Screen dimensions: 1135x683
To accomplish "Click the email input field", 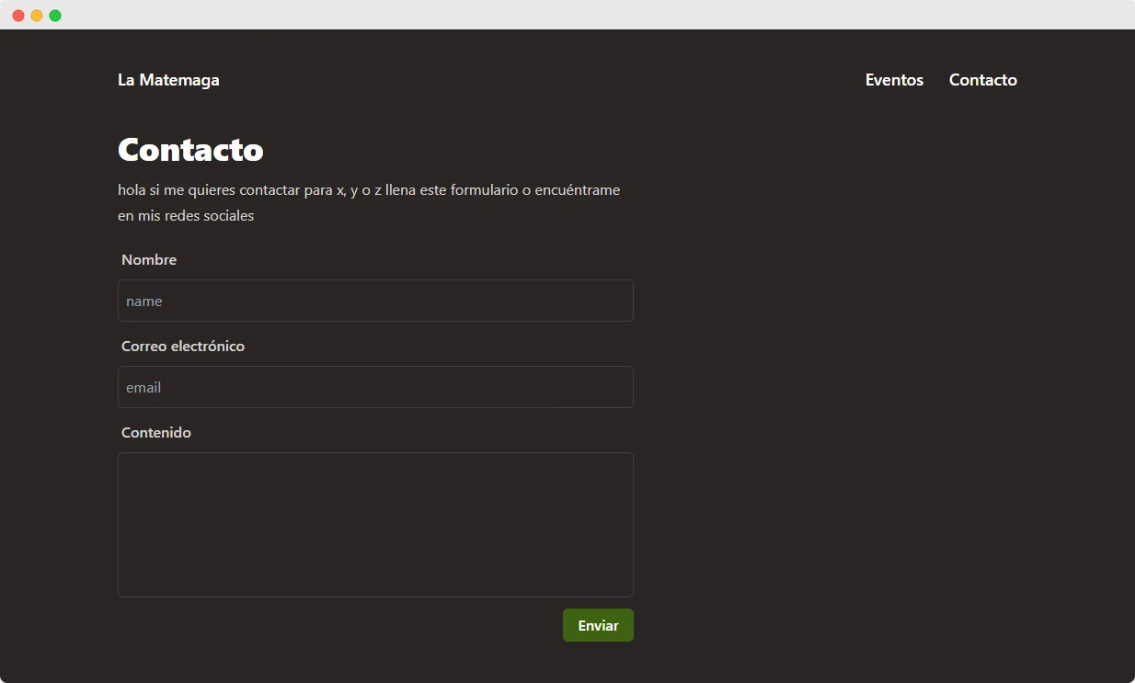I will pos(375,387).
